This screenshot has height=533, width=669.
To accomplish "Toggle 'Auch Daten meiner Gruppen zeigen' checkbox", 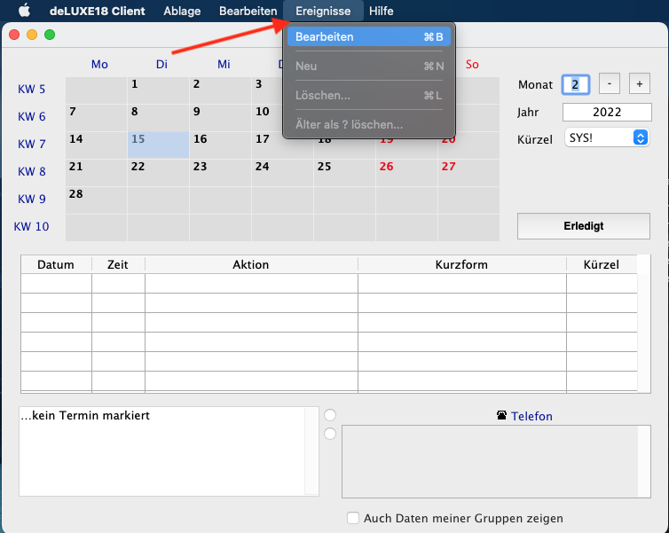I will click(354, 518).
